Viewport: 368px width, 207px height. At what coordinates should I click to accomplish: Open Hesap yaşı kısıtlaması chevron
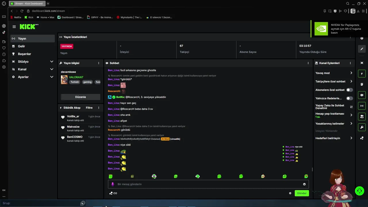tap(351, 115)
